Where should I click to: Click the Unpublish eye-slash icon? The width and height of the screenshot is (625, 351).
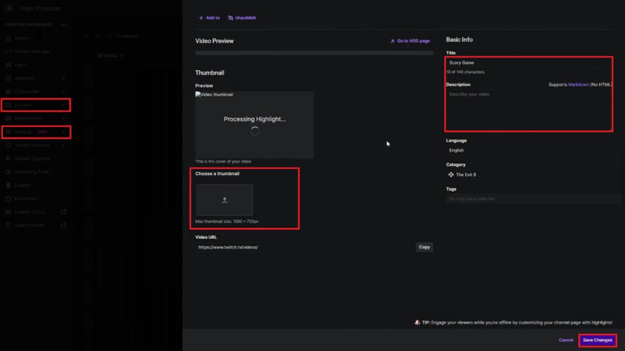[230, 18]
